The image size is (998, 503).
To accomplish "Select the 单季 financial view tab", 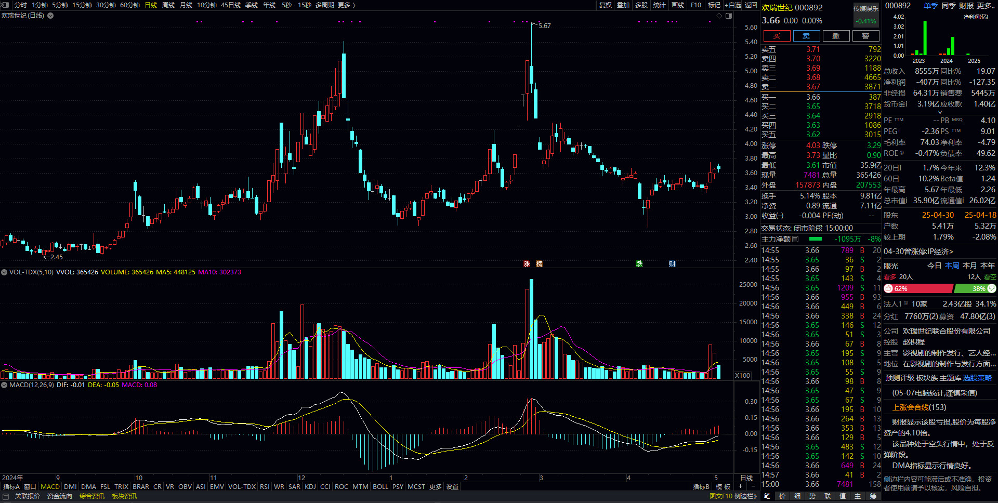I will tap(931, 5).
